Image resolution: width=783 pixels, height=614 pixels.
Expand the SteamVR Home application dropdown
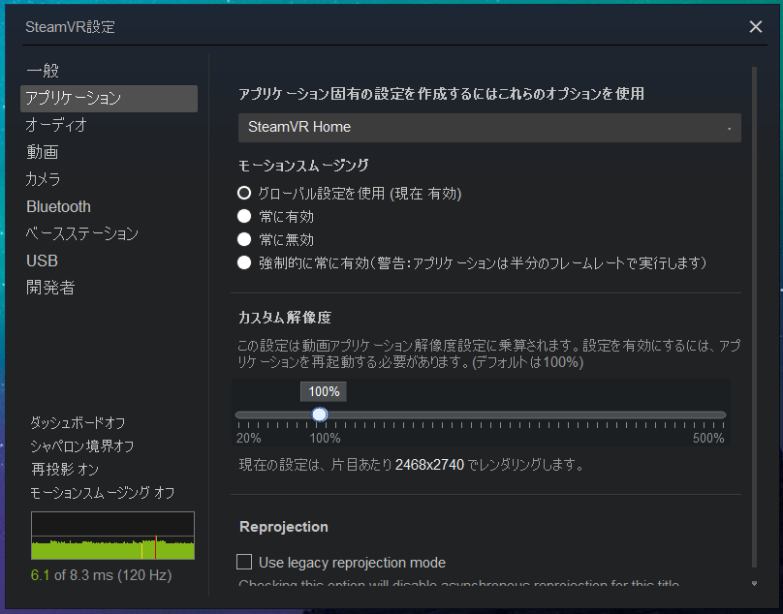pyautogui.click(x=489, y=127)
